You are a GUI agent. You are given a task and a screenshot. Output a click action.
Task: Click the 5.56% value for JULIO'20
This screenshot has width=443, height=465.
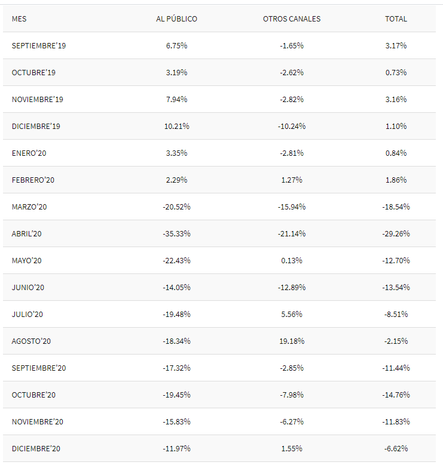tap(292, 315)
